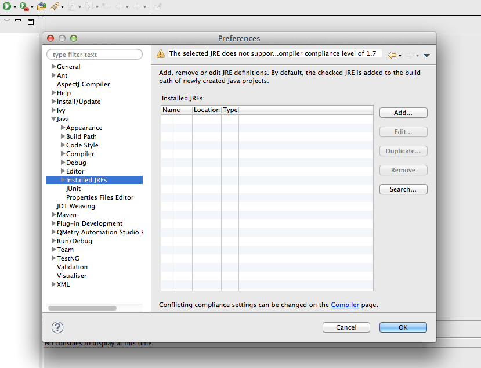This screenshot has height=368, width=481.
Task: Expand the General preferences node
Action: click(54, 66)
